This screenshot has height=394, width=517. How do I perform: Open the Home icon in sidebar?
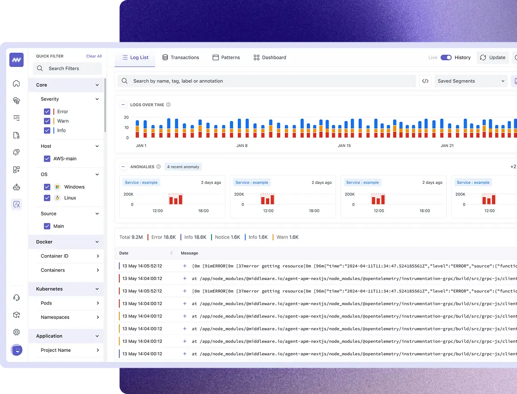pos(16,83)
